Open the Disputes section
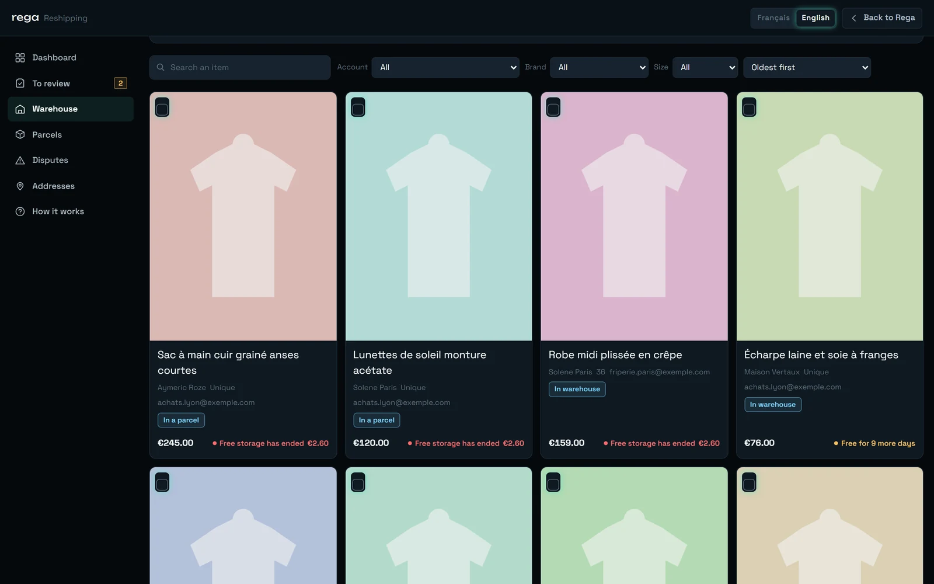 click(71, 161)
